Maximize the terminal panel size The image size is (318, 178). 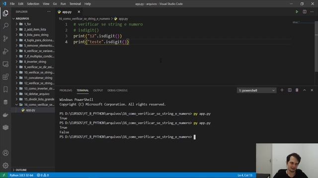point(305,90)
